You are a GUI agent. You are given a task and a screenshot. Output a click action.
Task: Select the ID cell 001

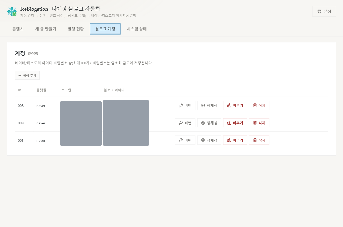pos(20,140)
